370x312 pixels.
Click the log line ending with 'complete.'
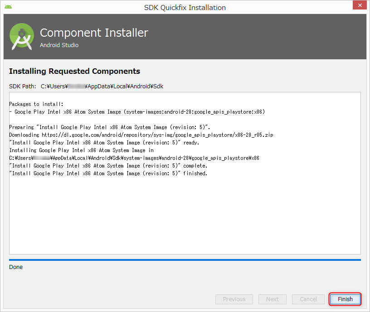tap(108, 166)
